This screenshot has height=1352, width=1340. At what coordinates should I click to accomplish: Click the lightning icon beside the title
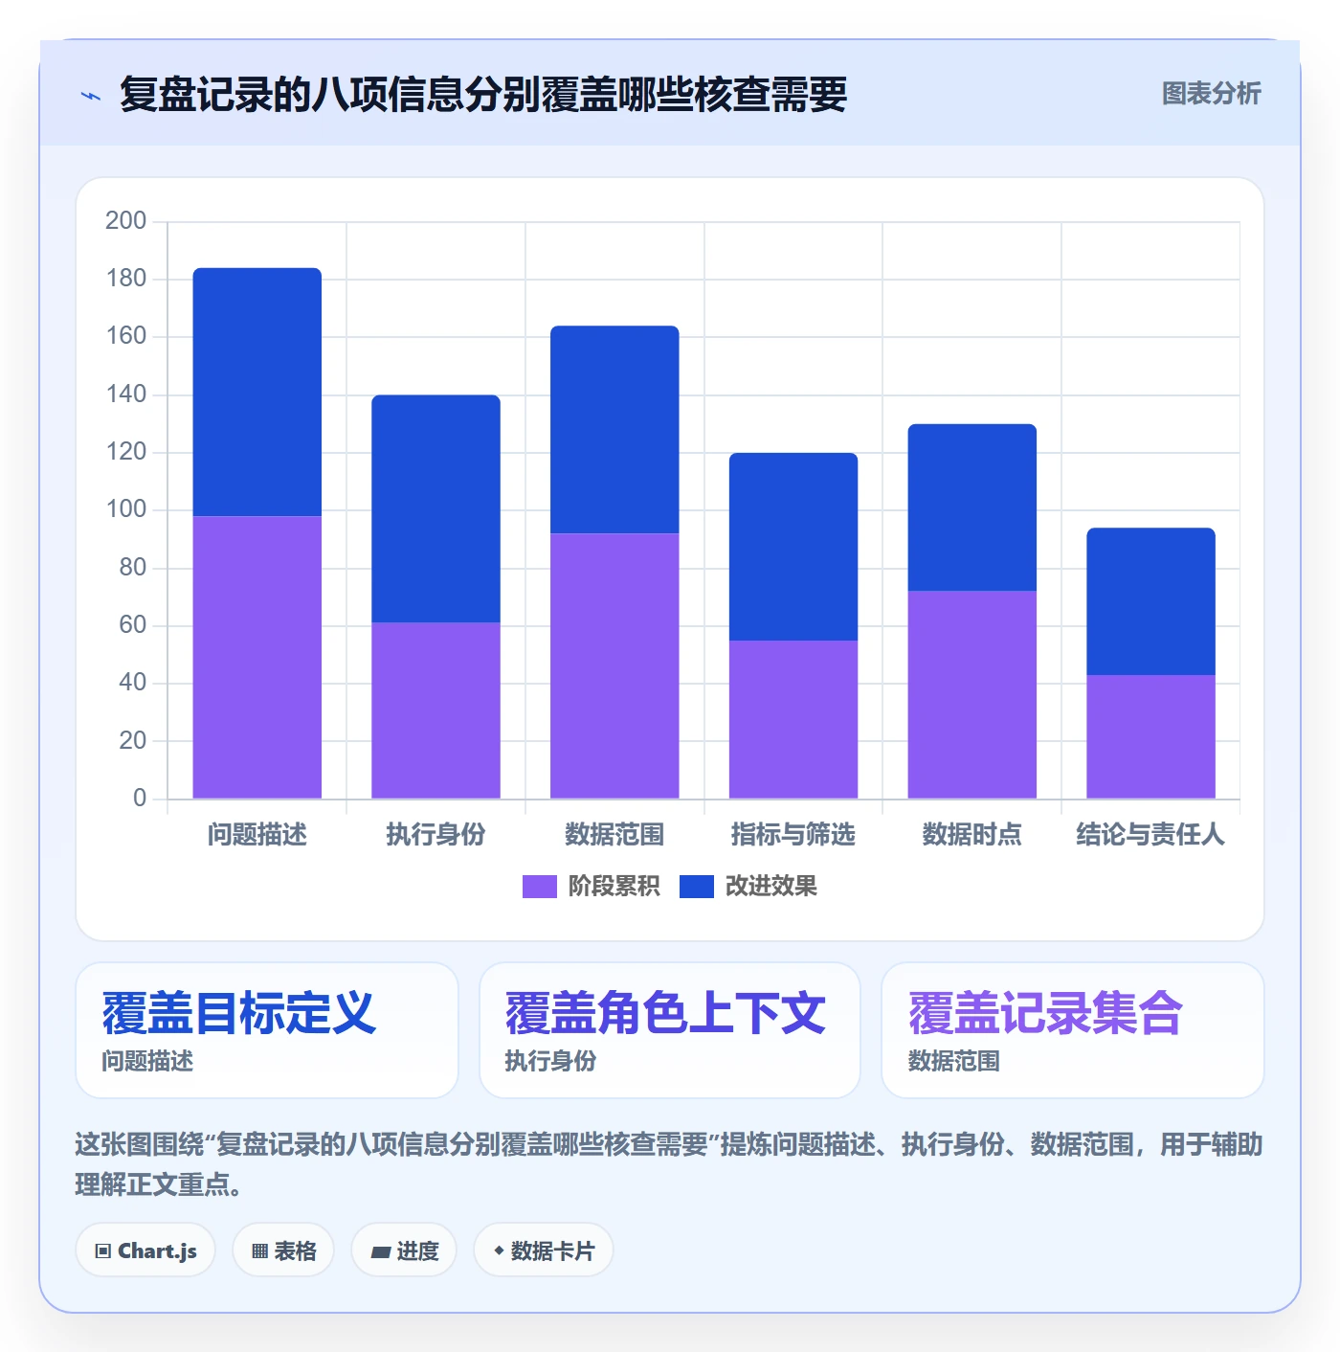91,96
